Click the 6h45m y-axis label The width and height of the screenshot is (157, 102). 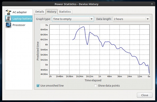click(44, 30)
